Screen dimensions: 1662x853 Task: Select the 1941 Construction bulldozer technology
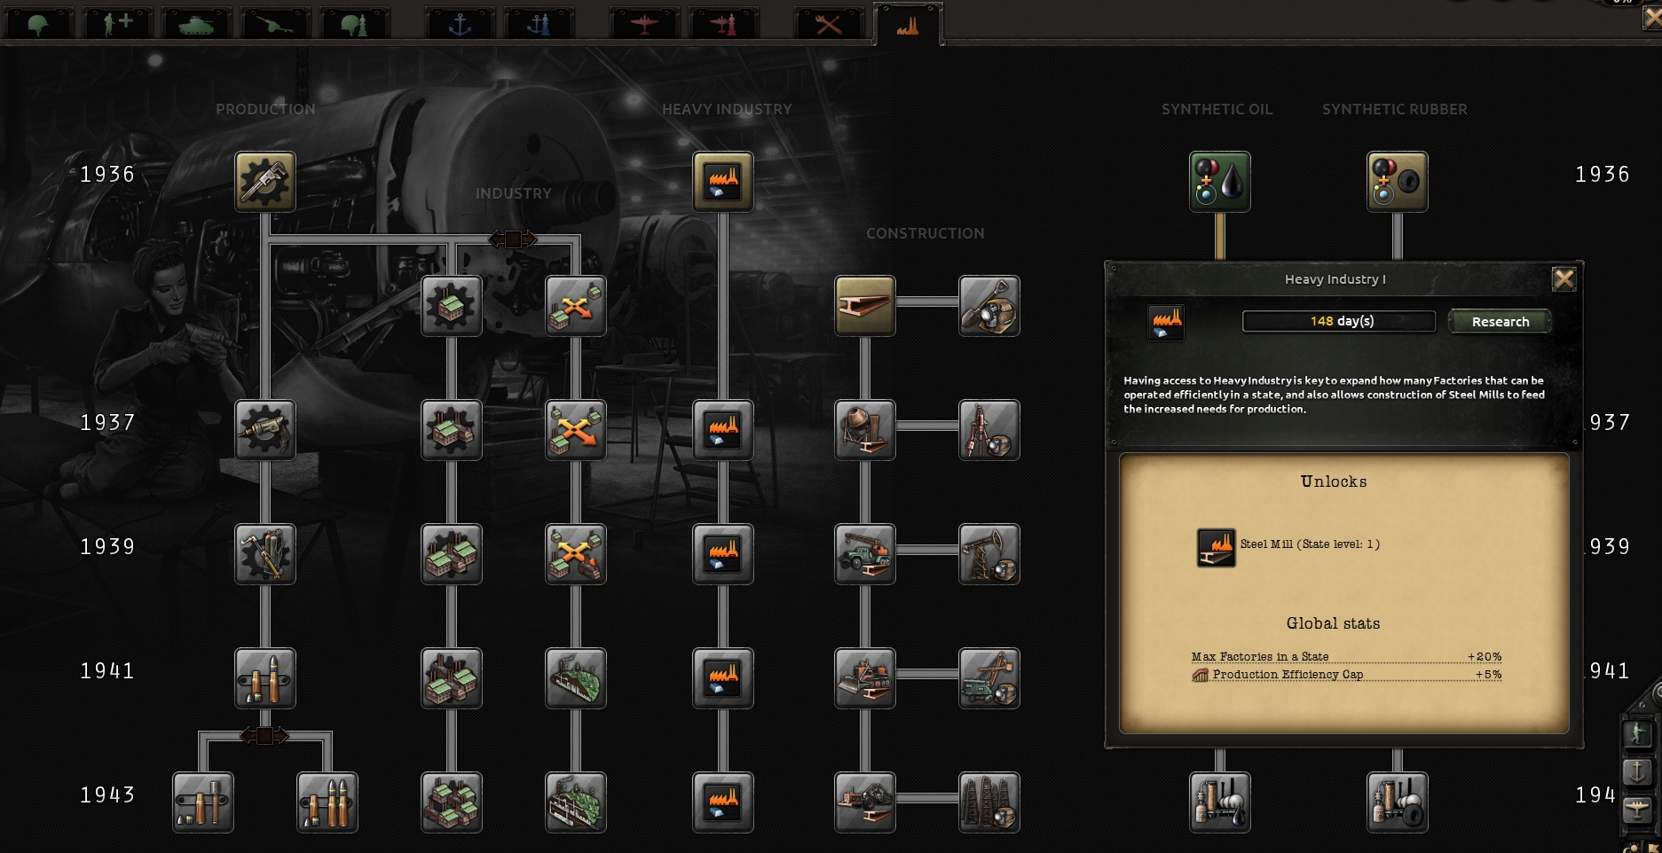[x=865, y=678]
